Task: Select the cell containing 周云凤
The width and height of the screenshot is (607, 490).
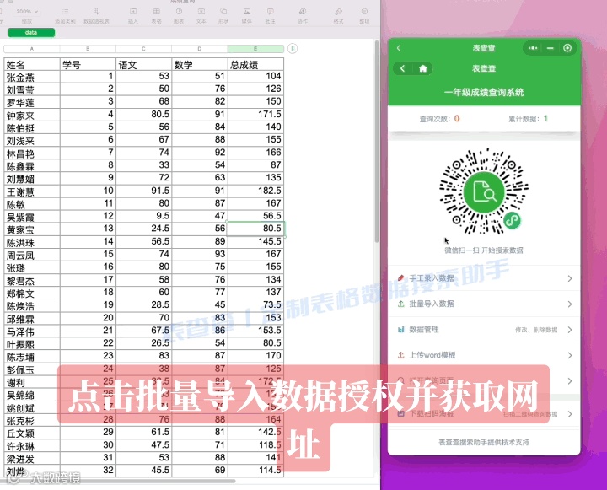Action: click(32, 255)
